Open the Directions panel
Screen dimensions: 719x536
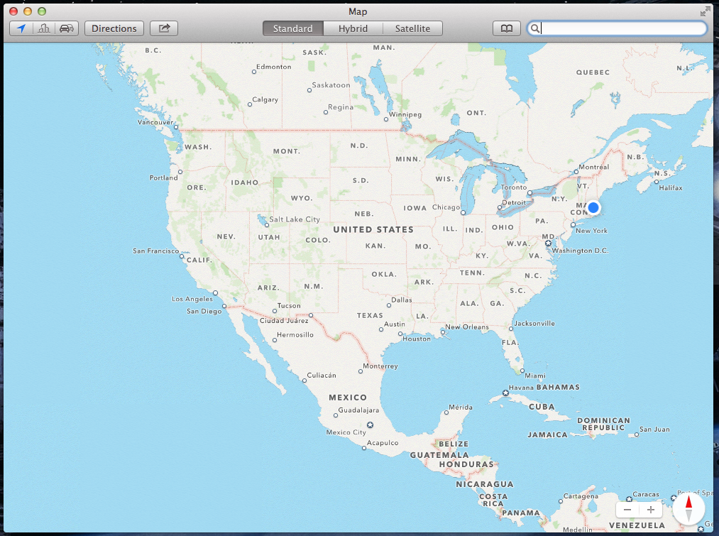click(x=114, y=28)
